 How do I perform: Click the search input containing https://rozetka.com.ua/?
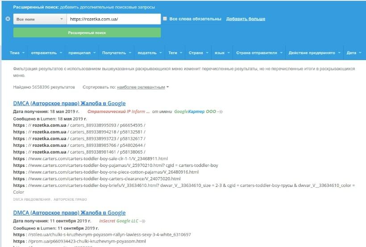click(x=114, y=19)
